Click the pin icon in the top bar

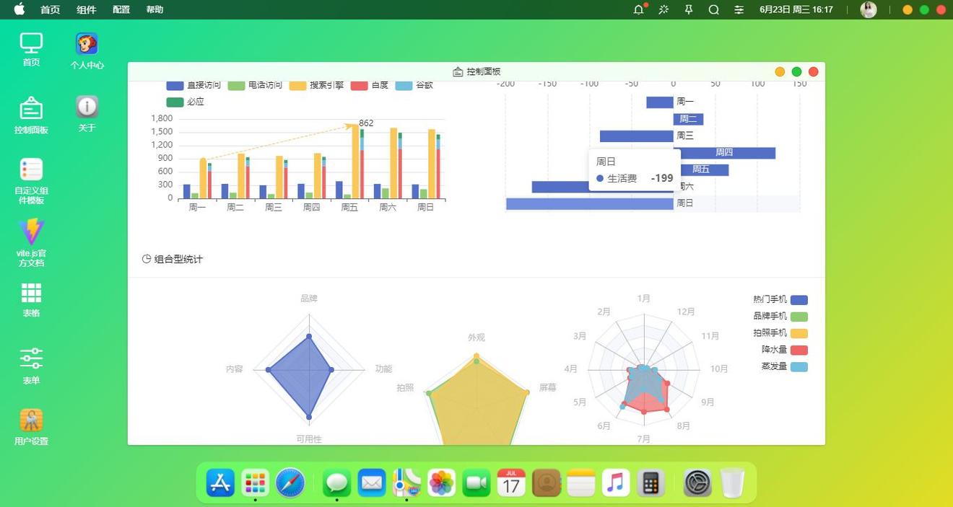689,9
